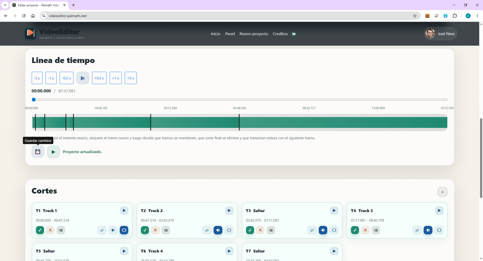Click the swap arrows icon on T4
The height and width of the screenshot is (261, 483).
click(x=417, y=230)
